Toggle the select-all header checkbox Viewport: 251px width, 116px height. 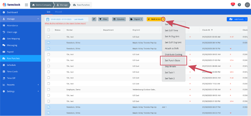click(49, 30)
